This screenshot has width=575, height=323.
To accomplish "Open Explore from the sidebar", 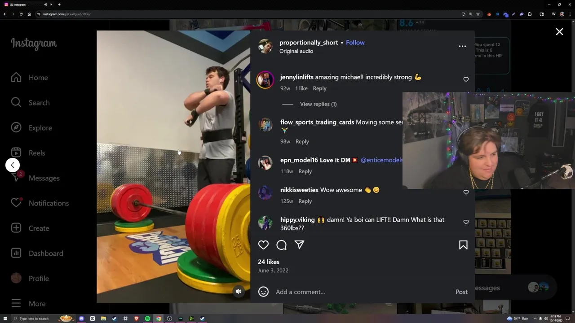I will coord(31,128).
